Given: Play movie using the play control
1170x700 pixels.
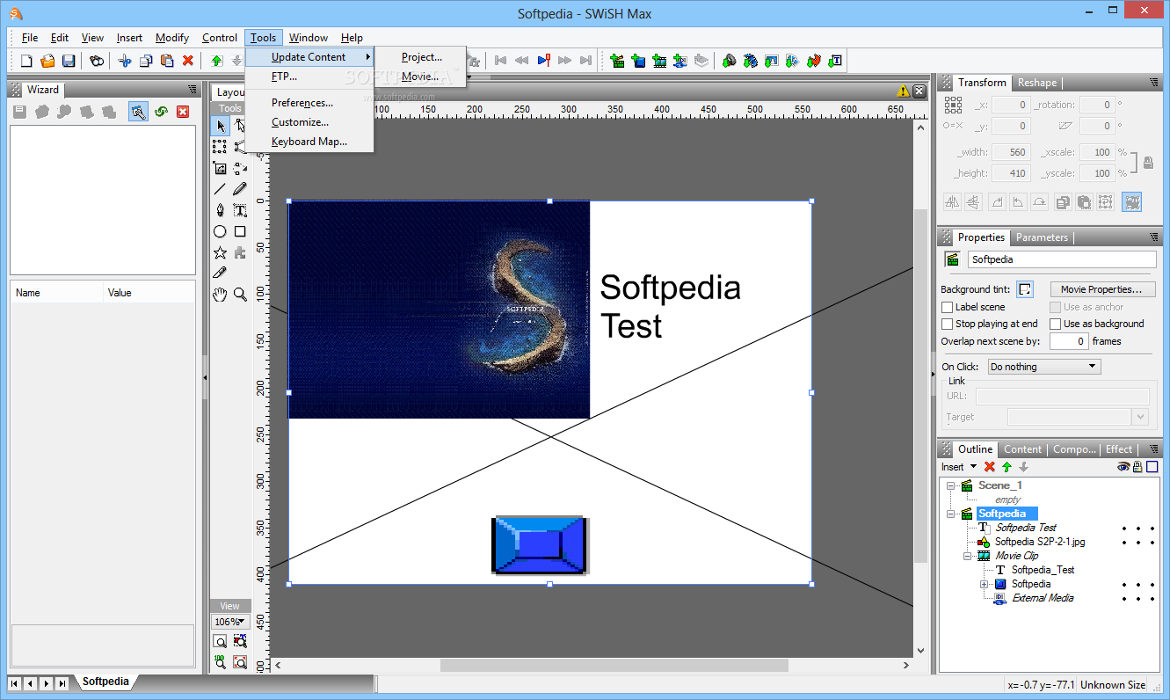Looking at the screenshot, I should 543,61.
